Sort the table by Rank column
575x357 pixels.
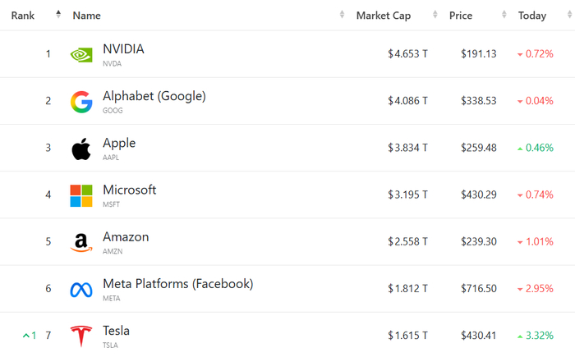23,16
